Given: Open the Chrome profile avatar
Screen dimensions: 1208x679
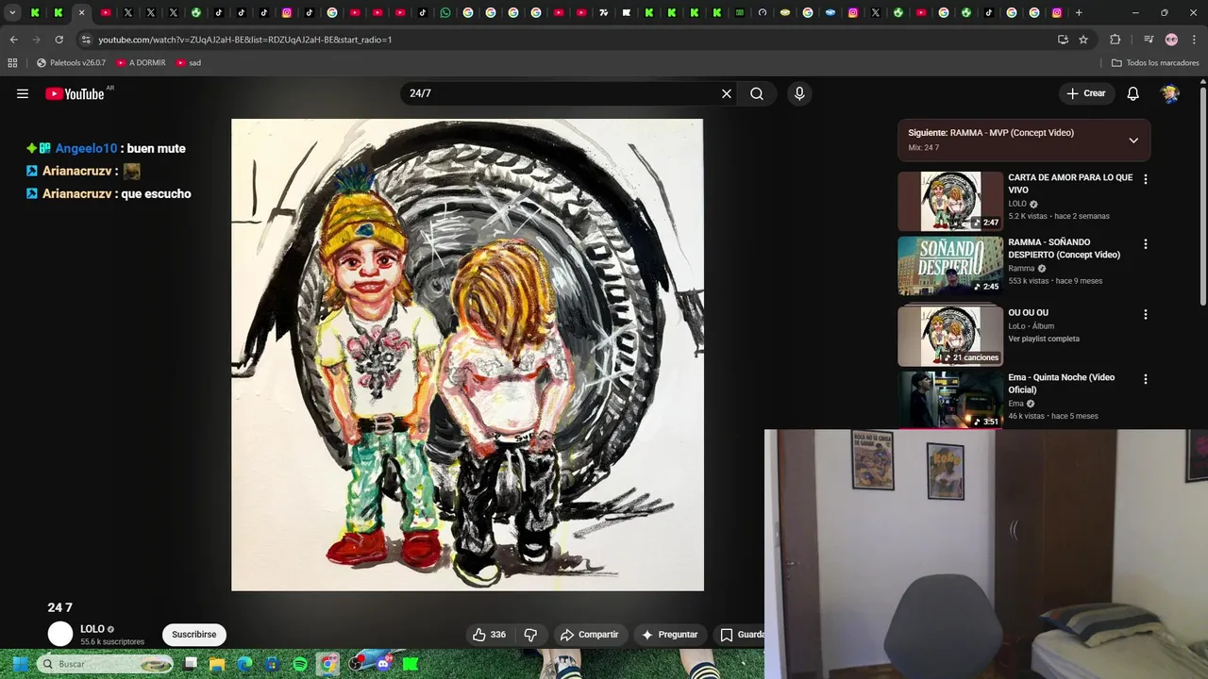Looking at the screenshot, I should click(x=1171, y=40).
